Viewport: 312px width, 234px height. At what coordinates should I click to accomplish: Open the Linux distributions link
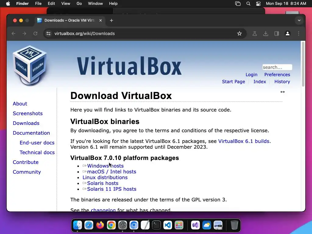coord(105,177)
